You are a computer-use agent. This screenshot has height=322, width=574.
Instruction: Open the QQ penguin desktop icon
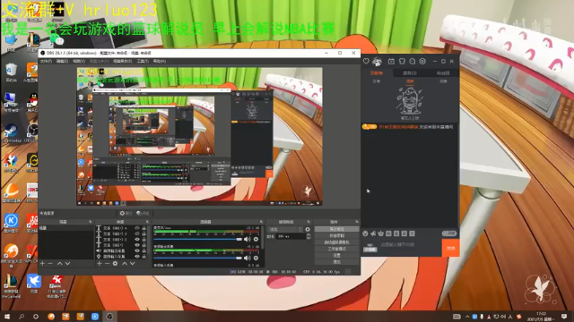[32, 102]
